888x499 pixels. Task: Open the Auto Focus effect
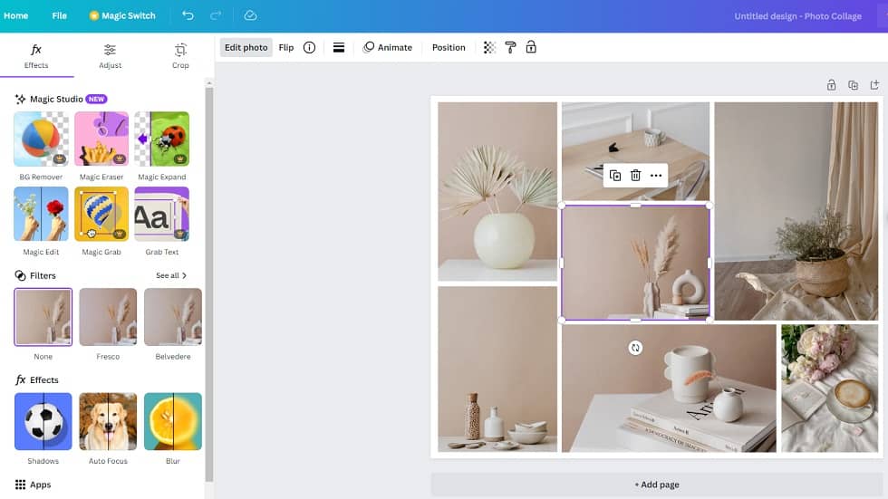pos(108,421)
